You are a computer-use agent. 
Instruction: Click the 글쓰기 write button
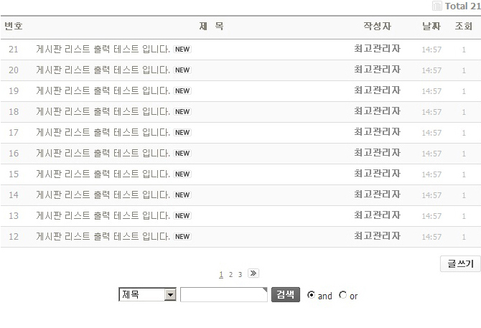pyautogui.click(x=459, y=264)
